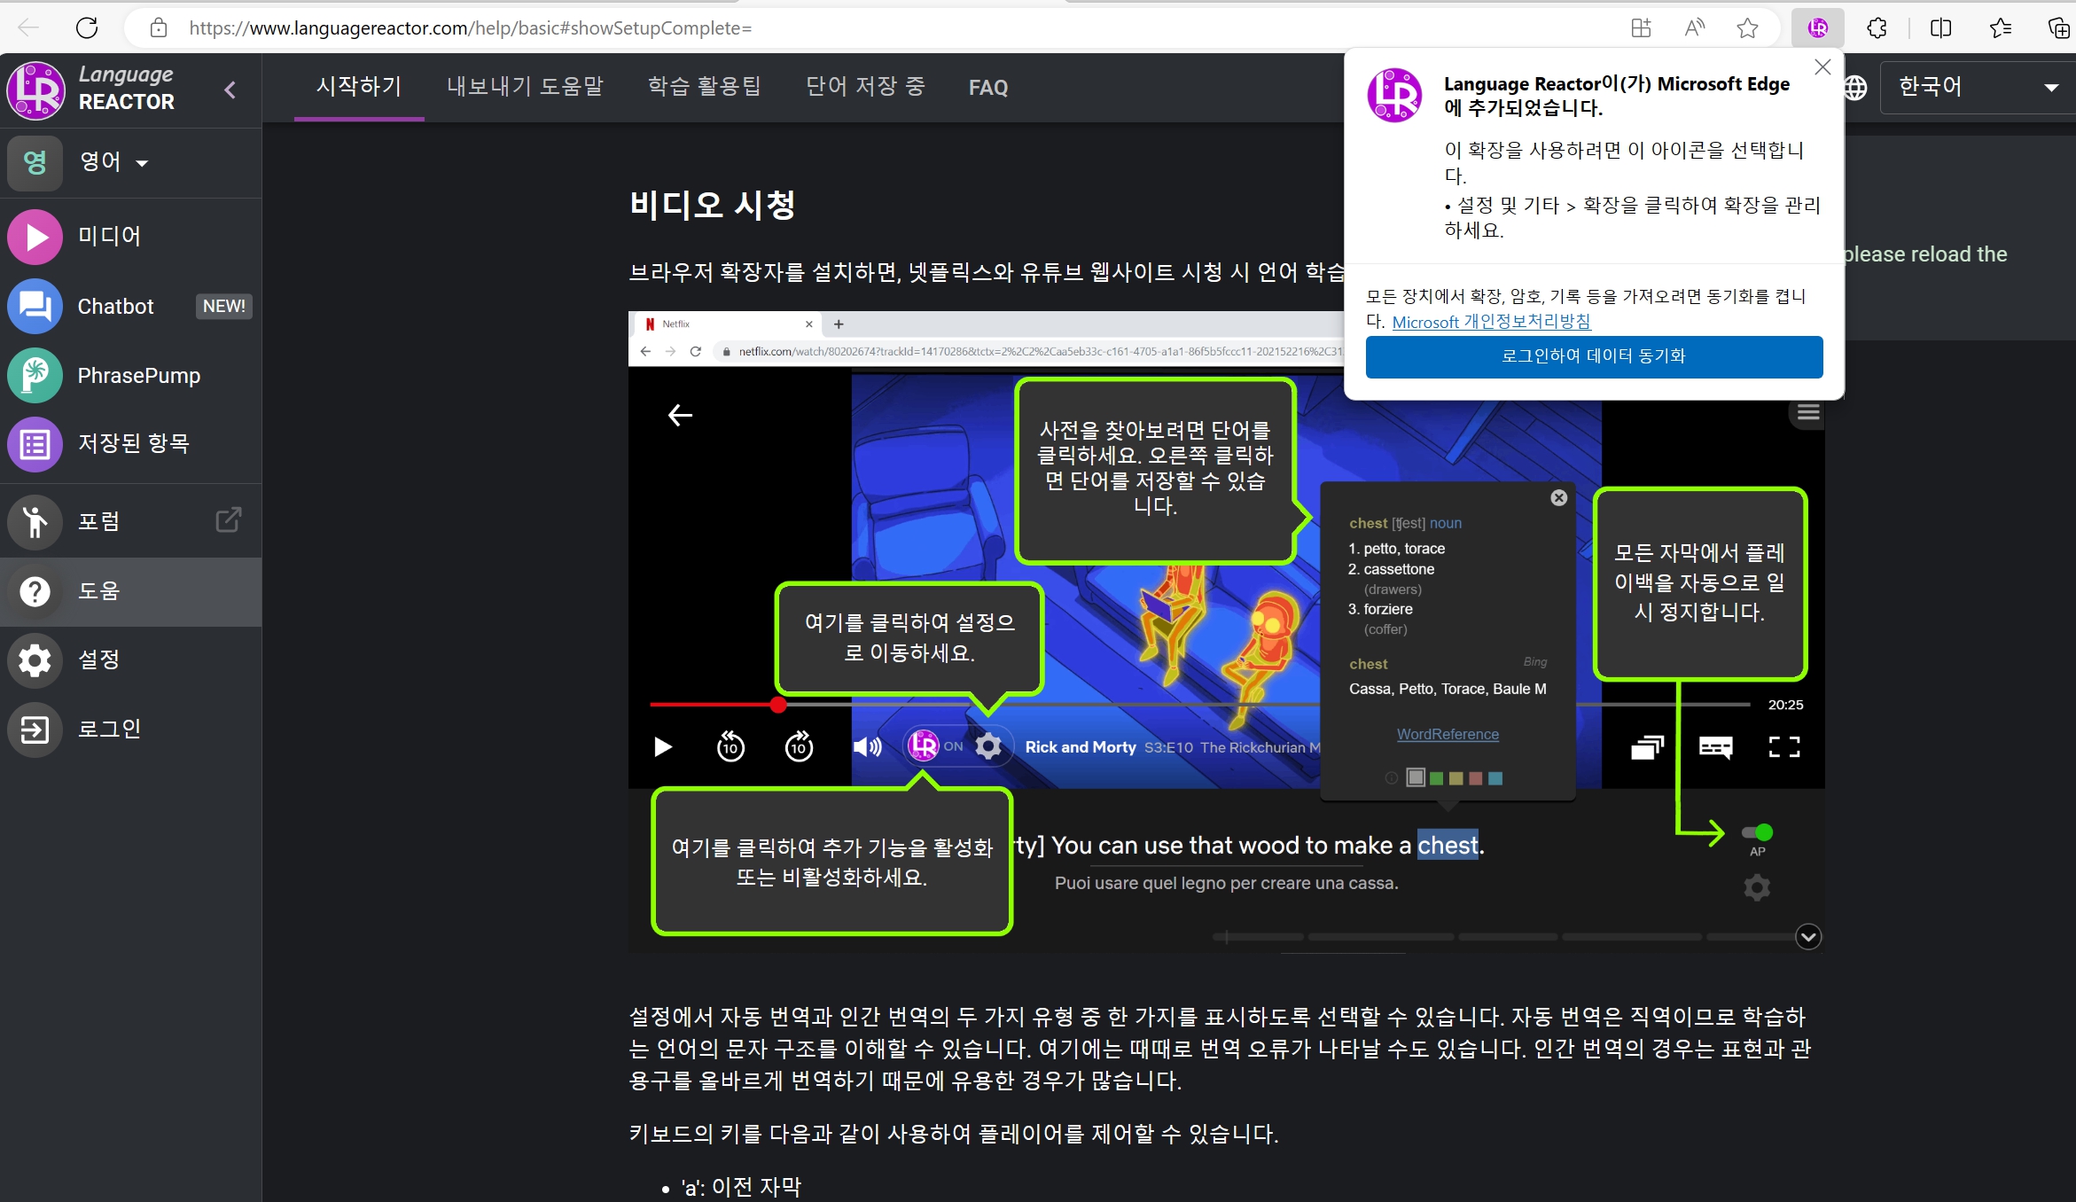The height and width of the screenshot is (1202, 2076).
Task: Open the 한국어 interface language dropdown
Action: click(1978, 87)
